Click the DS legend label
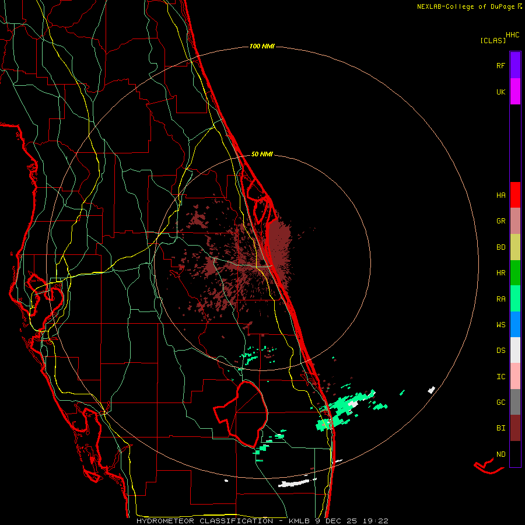525x525 pixels. [501, 351]
